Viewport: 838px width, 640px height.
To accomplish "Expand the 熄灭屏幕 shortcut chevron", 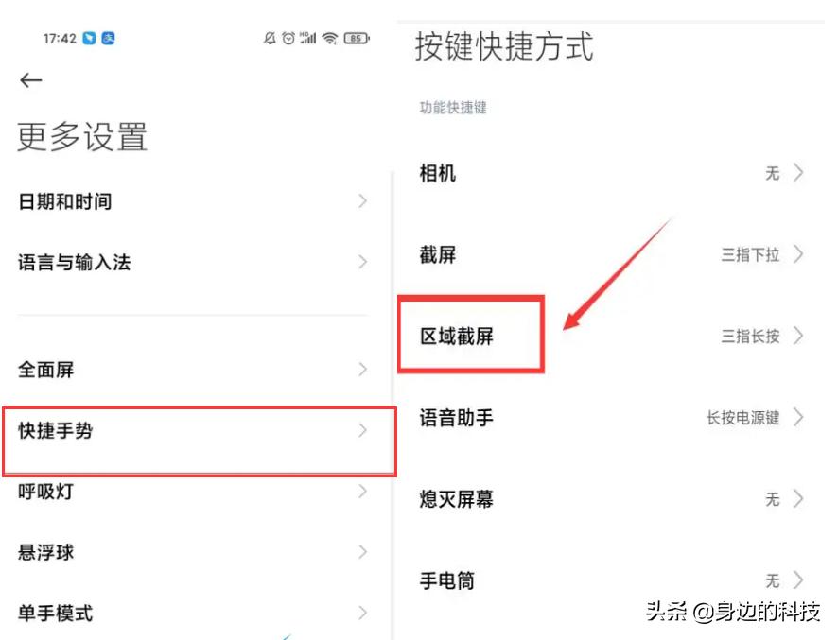I will [x=801, y=499].
